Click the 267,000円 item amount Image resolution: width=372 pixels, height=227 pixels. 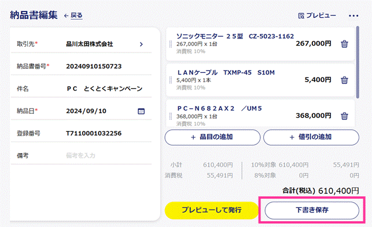[x=313, y=43]
